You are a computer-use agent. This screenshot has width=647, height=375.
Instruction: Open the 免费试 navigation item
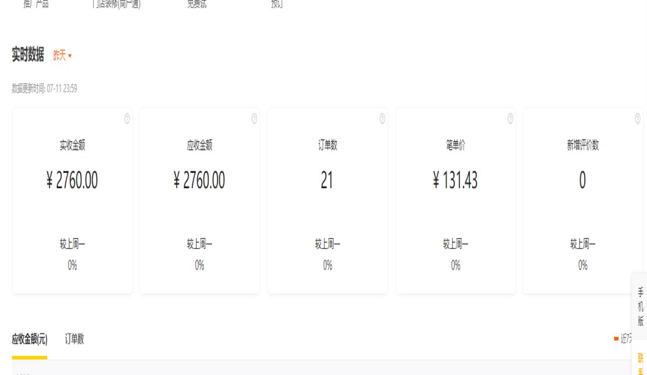coord(197,4)
